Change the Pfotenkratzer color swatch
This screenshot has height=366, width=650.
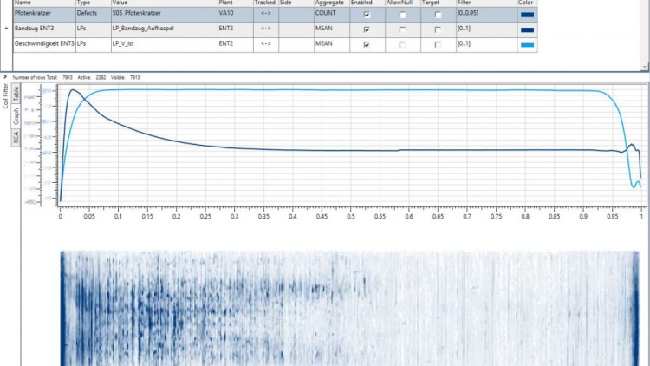[x=527, y=15]
